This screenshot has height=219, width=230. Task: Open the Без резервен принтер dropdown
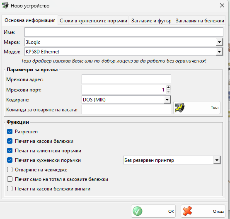[217, 160]
